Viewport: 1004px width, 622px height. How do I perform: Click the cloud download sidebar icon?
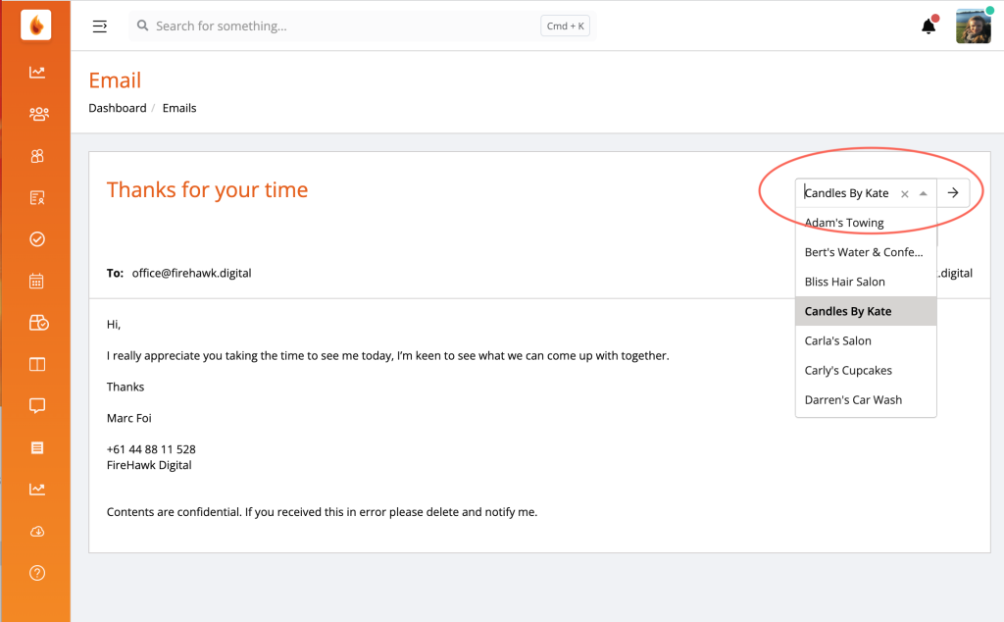click(x=37, y=531)
